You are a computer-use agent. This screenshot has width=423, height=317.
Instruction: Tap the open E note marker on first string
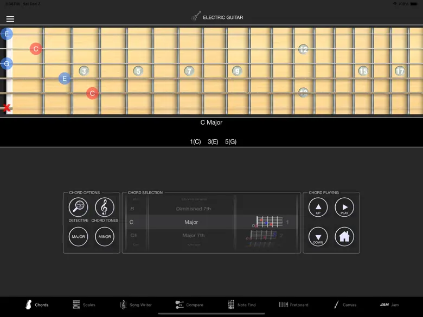7,34
